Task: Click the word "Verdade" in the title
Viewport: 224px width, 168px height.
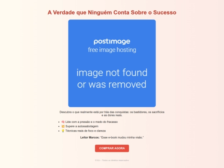Action: [64, 12]
